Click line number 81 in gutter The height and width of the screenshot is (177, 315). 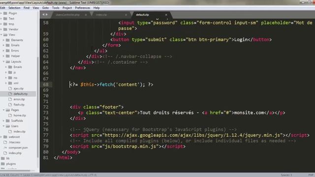point(46,157)
